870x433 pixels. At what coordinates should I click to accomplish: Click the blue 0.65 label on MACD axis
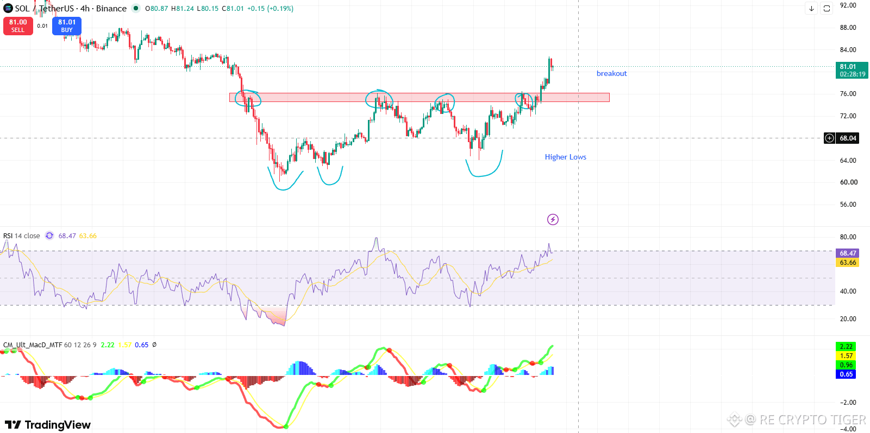click(846, 374)
